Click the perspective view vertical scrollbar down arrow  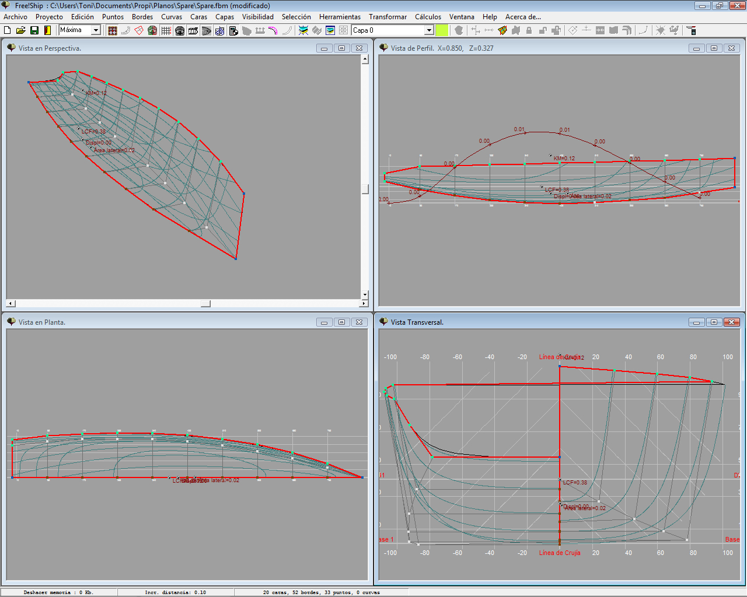point(365,295)
